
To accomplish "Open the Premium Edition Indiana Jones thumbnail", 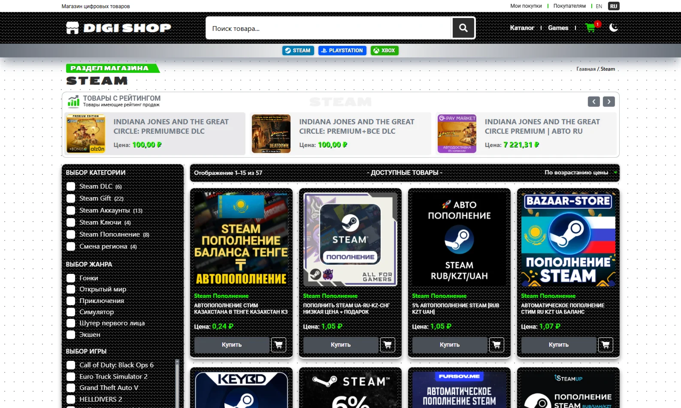I will 86,134.
